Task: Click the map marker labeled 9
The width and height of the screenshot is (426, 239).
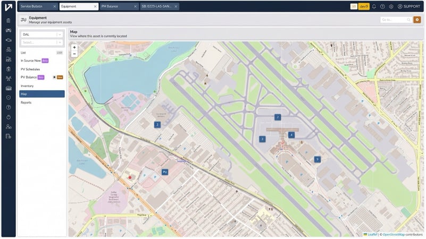Action: [318, 159]
